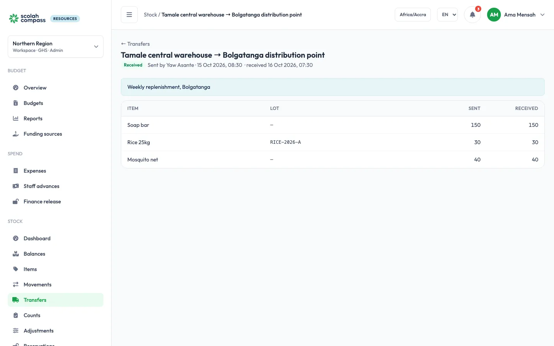Click the AM user avatar
This screenshot has height=346, width=554.
click(494, 15)
